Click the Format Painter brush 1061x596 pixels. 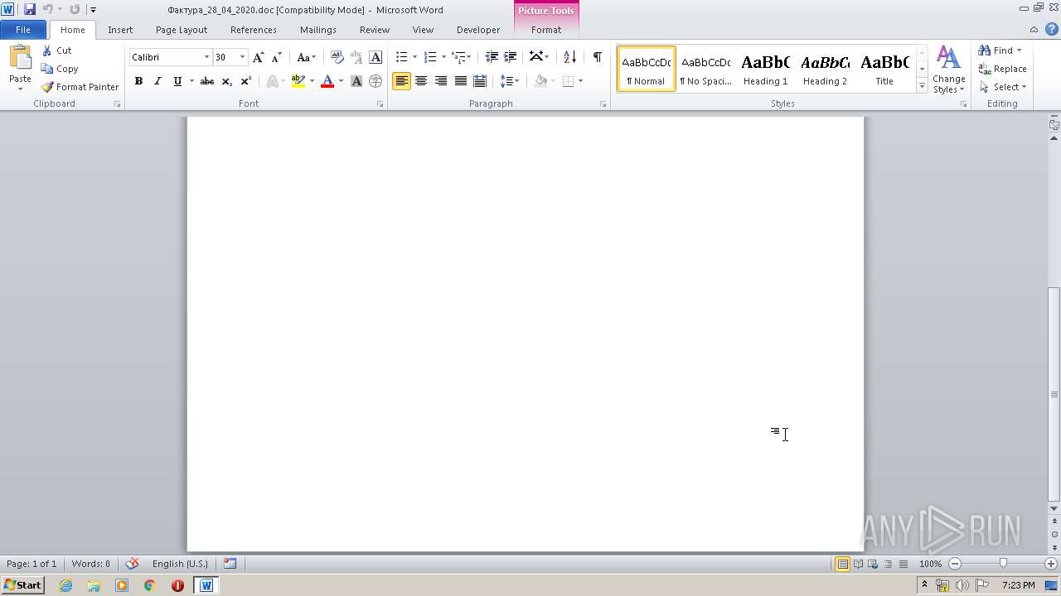pos(47,87)
